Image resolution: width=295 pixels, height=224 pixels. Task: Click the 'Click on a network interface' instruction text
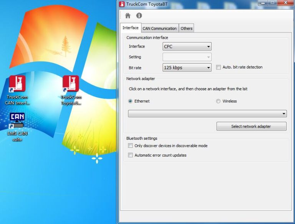188,89
